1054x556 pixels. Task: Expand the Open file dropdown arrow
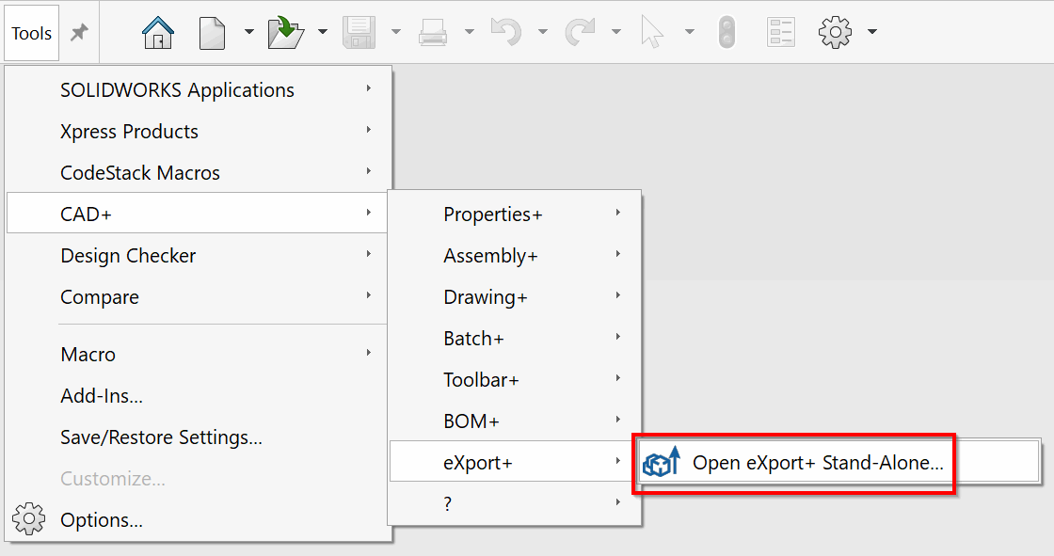[323, 32]
